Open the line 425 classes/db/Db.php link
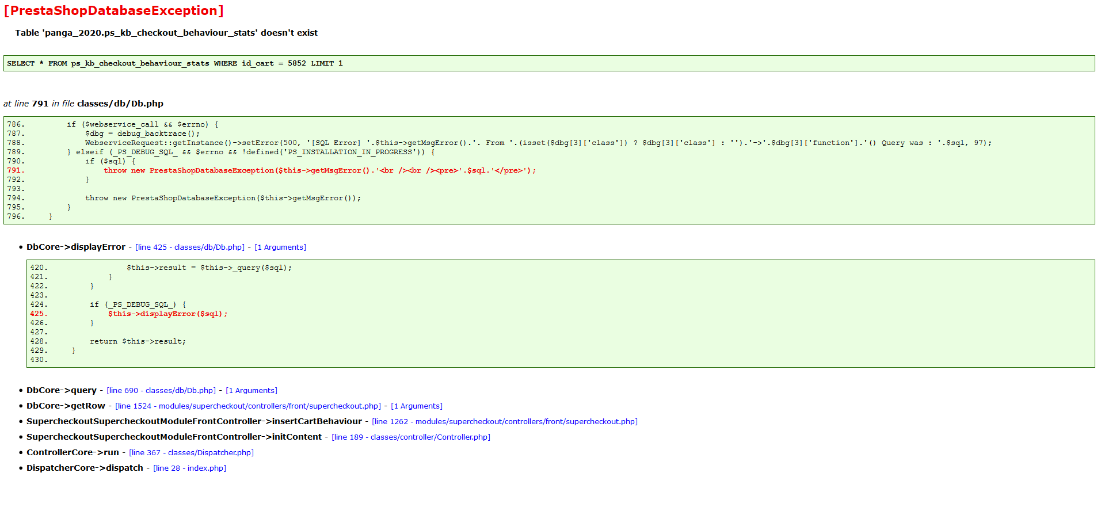The width and height of the screenshot is (1101, 507). coord(190,247)
